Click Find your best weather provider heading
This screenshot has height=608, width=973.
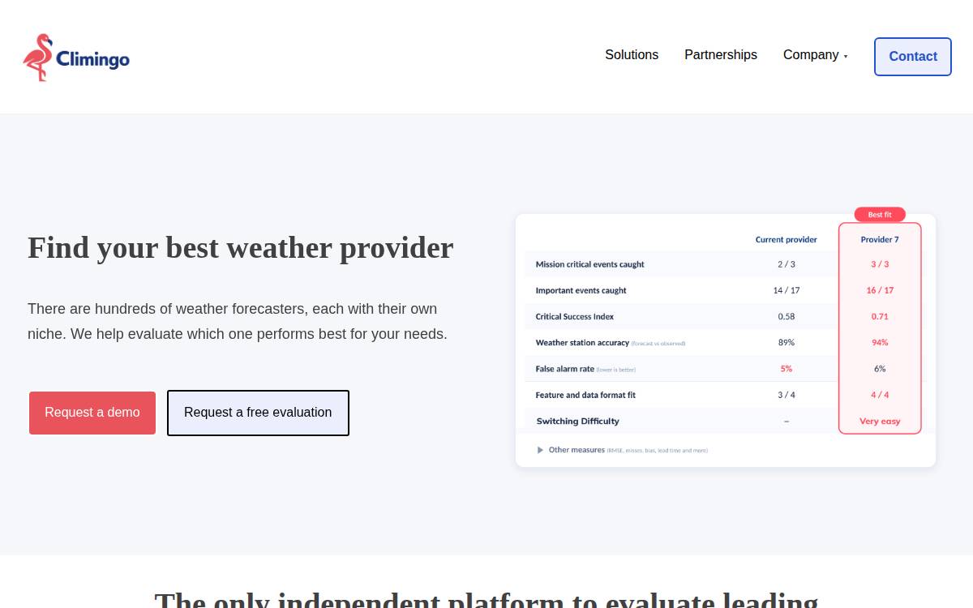(241, 247)
